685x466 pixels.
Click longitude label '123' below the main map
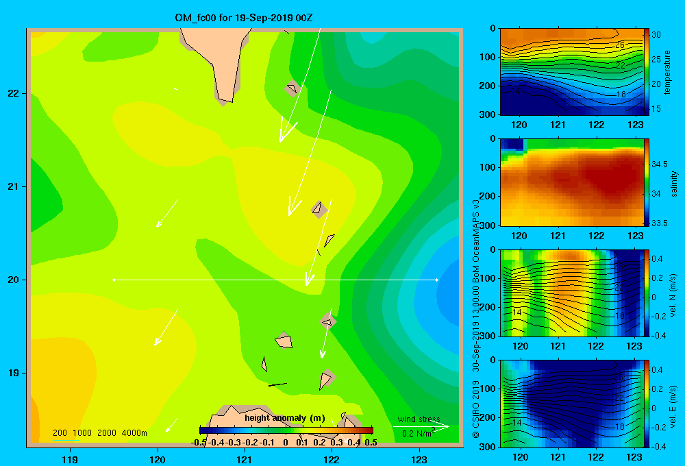pos(419,459)
